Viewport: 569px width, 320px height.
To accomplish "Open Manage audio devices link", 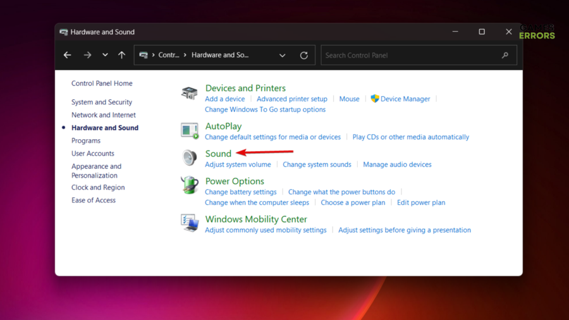I will pyautogui.click(x=397, y=164).
